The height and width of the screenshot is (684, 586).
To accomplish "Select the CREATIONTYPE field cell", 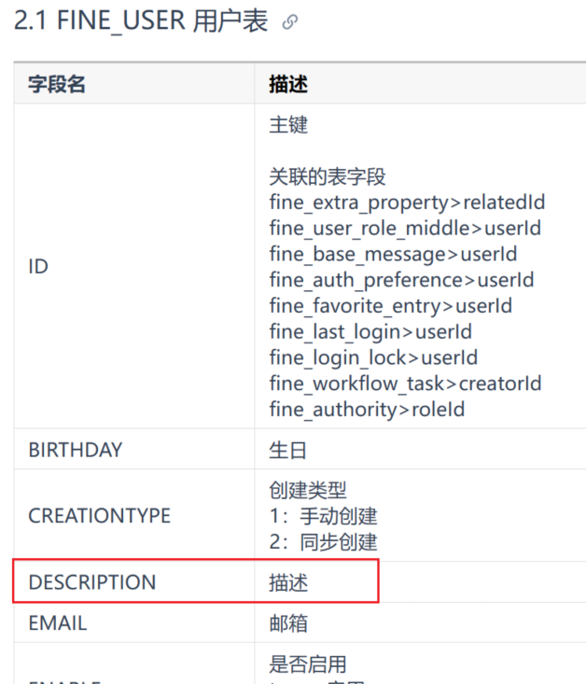I will (134, 516).
